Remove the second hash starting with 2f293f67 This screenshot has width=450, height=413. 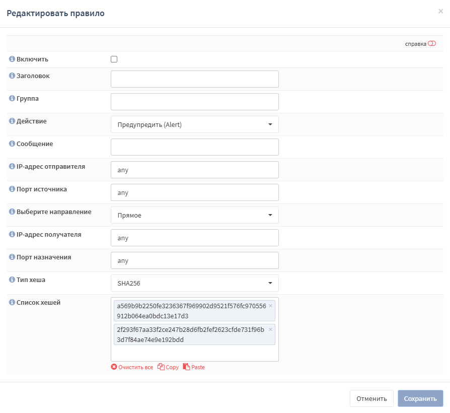click(x=270, y=329)
